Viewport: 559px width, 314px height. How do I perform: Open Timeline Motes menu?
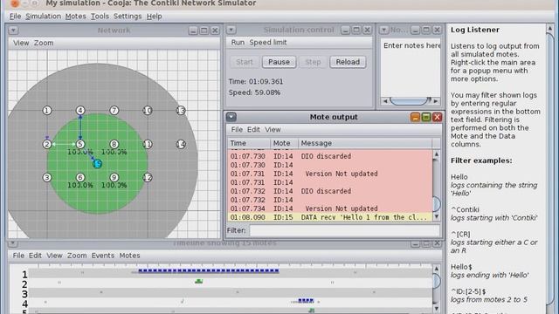[129, 256]
